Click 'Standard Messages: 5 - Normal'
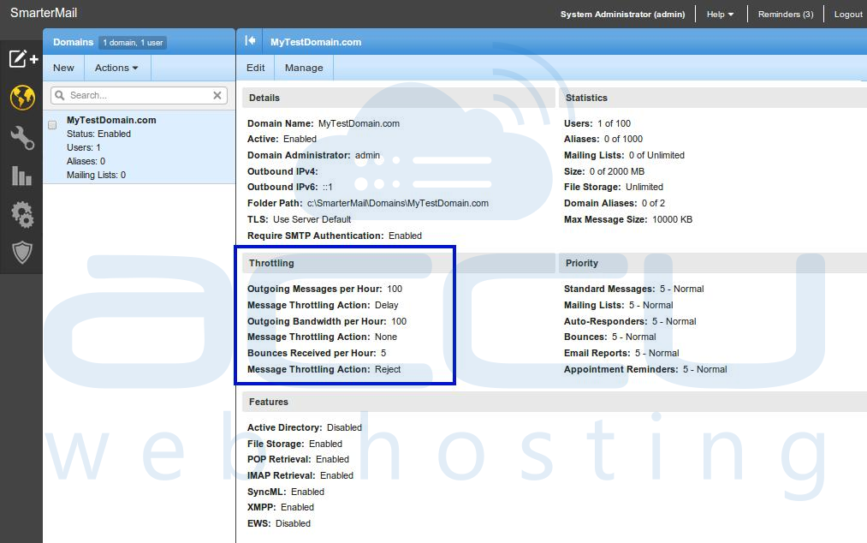Viewport: 867px width, 543px height. 633,289
